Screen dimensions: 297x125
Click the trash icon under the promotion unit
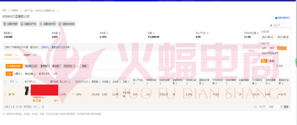[40, 101]
